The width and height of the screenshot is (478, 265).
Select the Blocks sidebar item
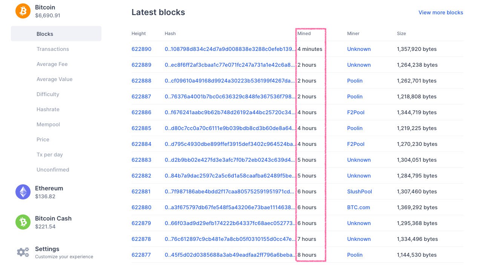click(x=45, y=34)
